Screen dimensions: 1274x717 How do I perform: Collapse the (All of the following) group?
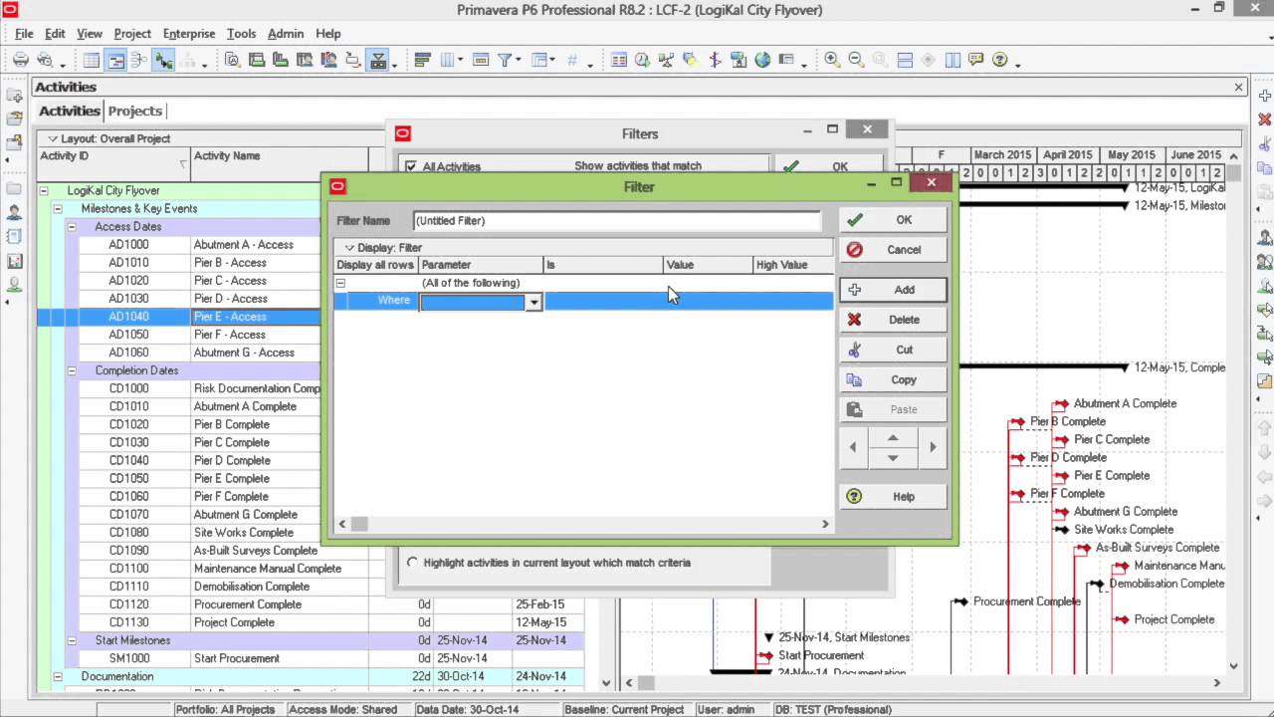[x=340, y=283]
